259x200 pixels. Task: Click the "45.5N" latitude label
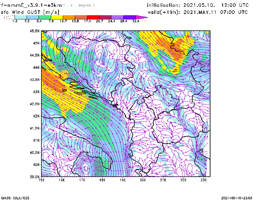pos(35,31)
